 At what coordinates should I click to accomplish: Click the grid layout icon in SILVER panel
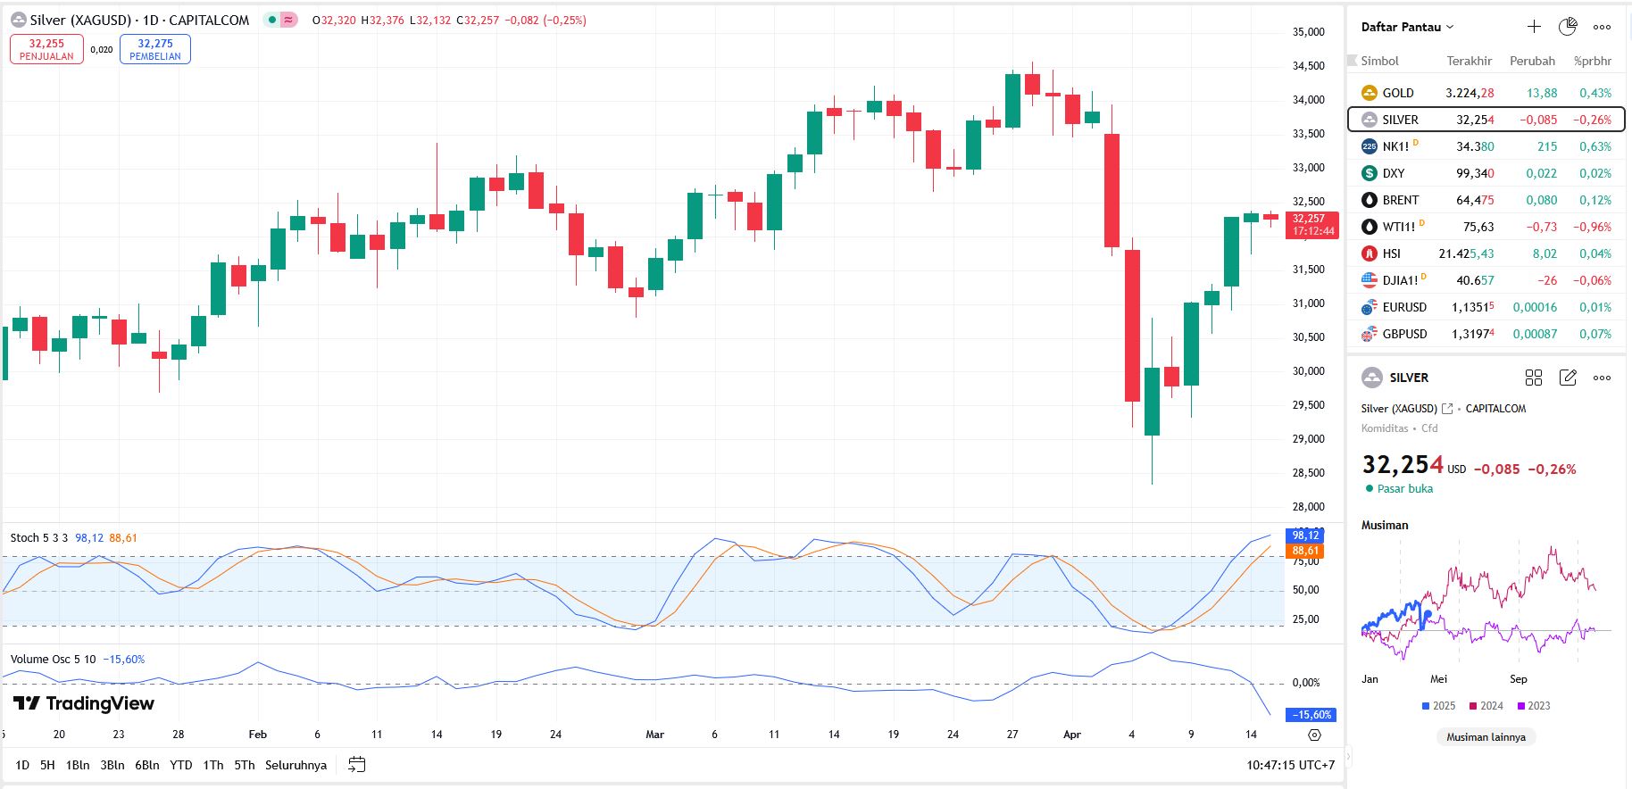pyautogui.click(x=1534, y=378)
